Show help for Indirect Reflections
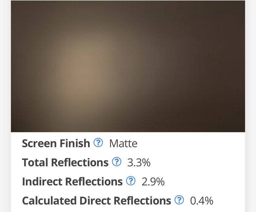The width and height of the screenshot is (256, 212). click(131, 181)
